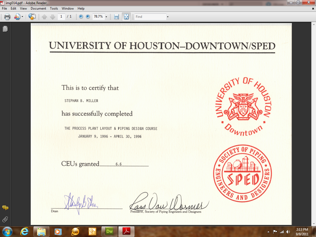Open the Document menu
Screen dimensions: 316x237
(x=38, y=9)
